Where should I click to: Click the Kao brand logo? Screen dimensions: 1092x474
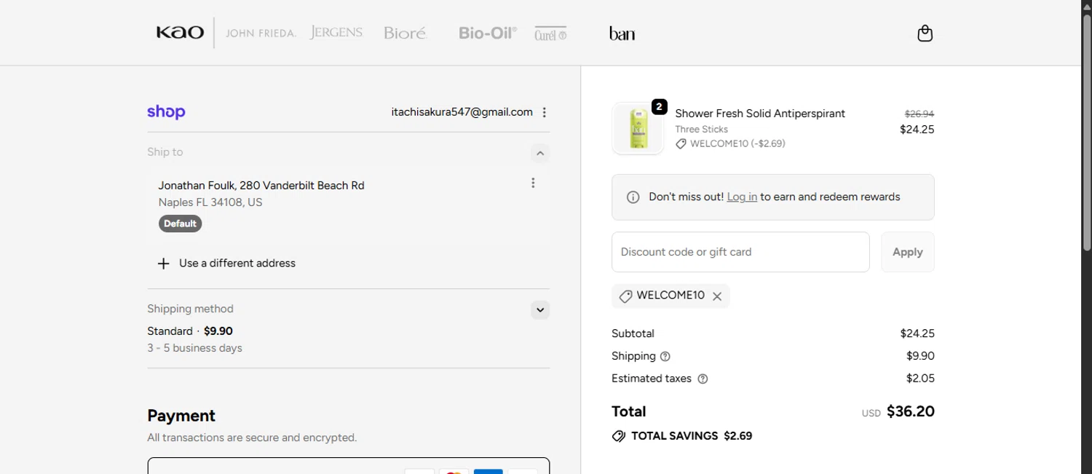point(180,33)
